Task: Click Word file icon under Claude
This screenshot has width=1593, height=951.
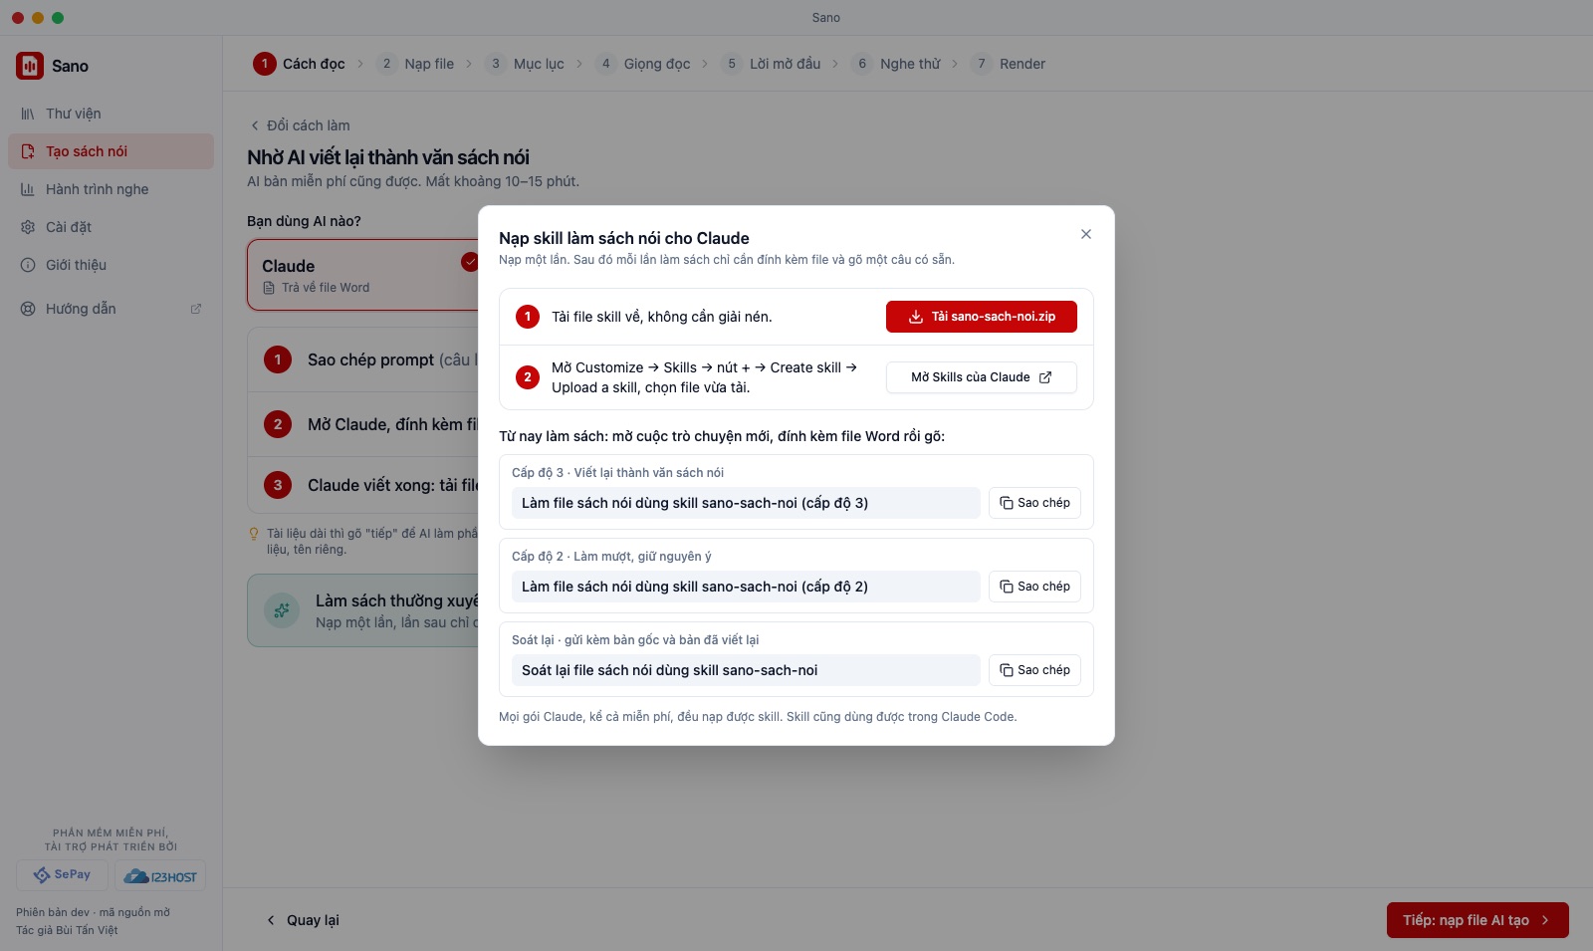Action: (269, 288)
